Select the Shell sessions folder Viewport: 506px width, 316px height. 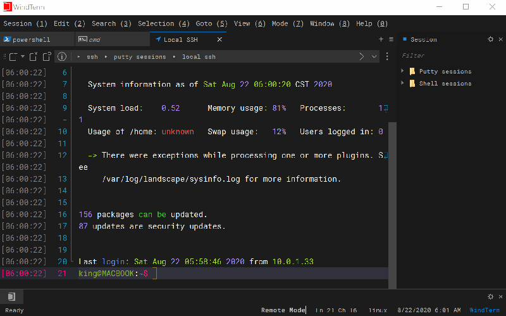point(445,84)
